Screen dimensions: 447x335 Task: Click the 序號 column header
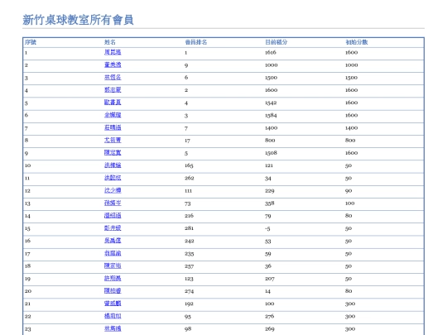pyautogui.click(x=31, y=42)
